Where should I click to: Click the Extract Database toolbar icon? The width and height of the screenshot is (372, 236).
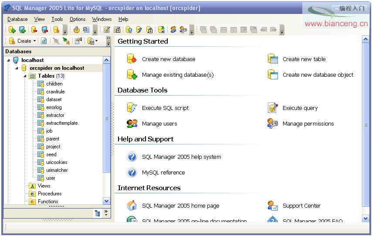(161, 30)
